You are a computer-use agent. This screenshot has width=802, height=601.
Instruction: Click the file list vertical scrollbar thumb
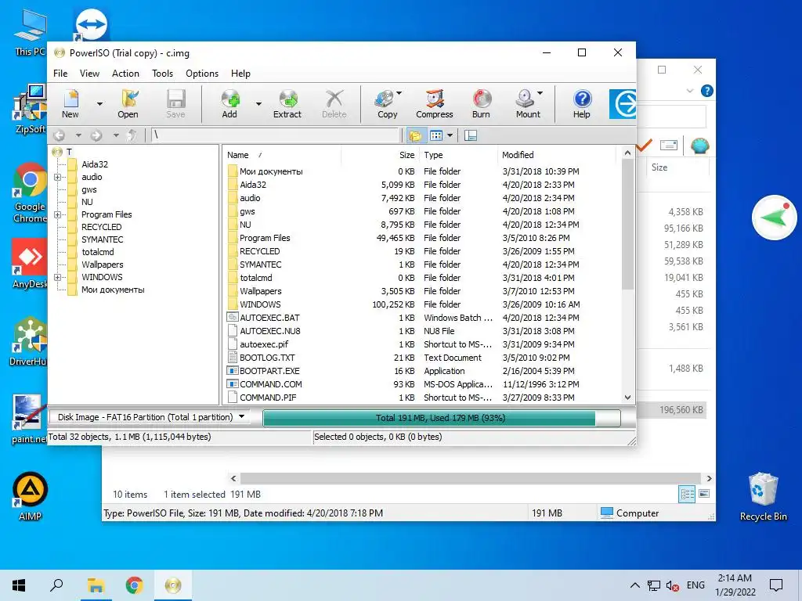627,225
